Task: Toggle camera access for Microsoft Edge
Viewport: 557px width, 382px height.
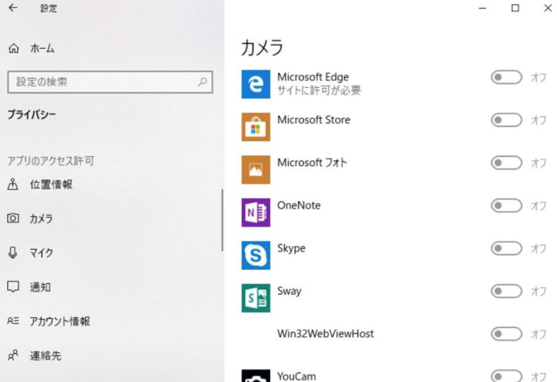Action: click(506, 78)
